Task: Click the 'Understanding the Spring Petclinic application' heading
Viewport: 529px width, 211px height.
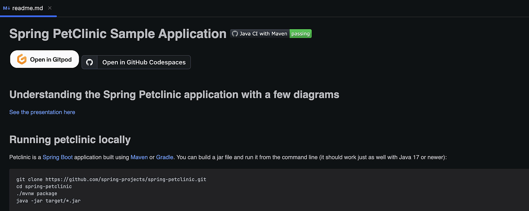Action: (x=174, y=94)
